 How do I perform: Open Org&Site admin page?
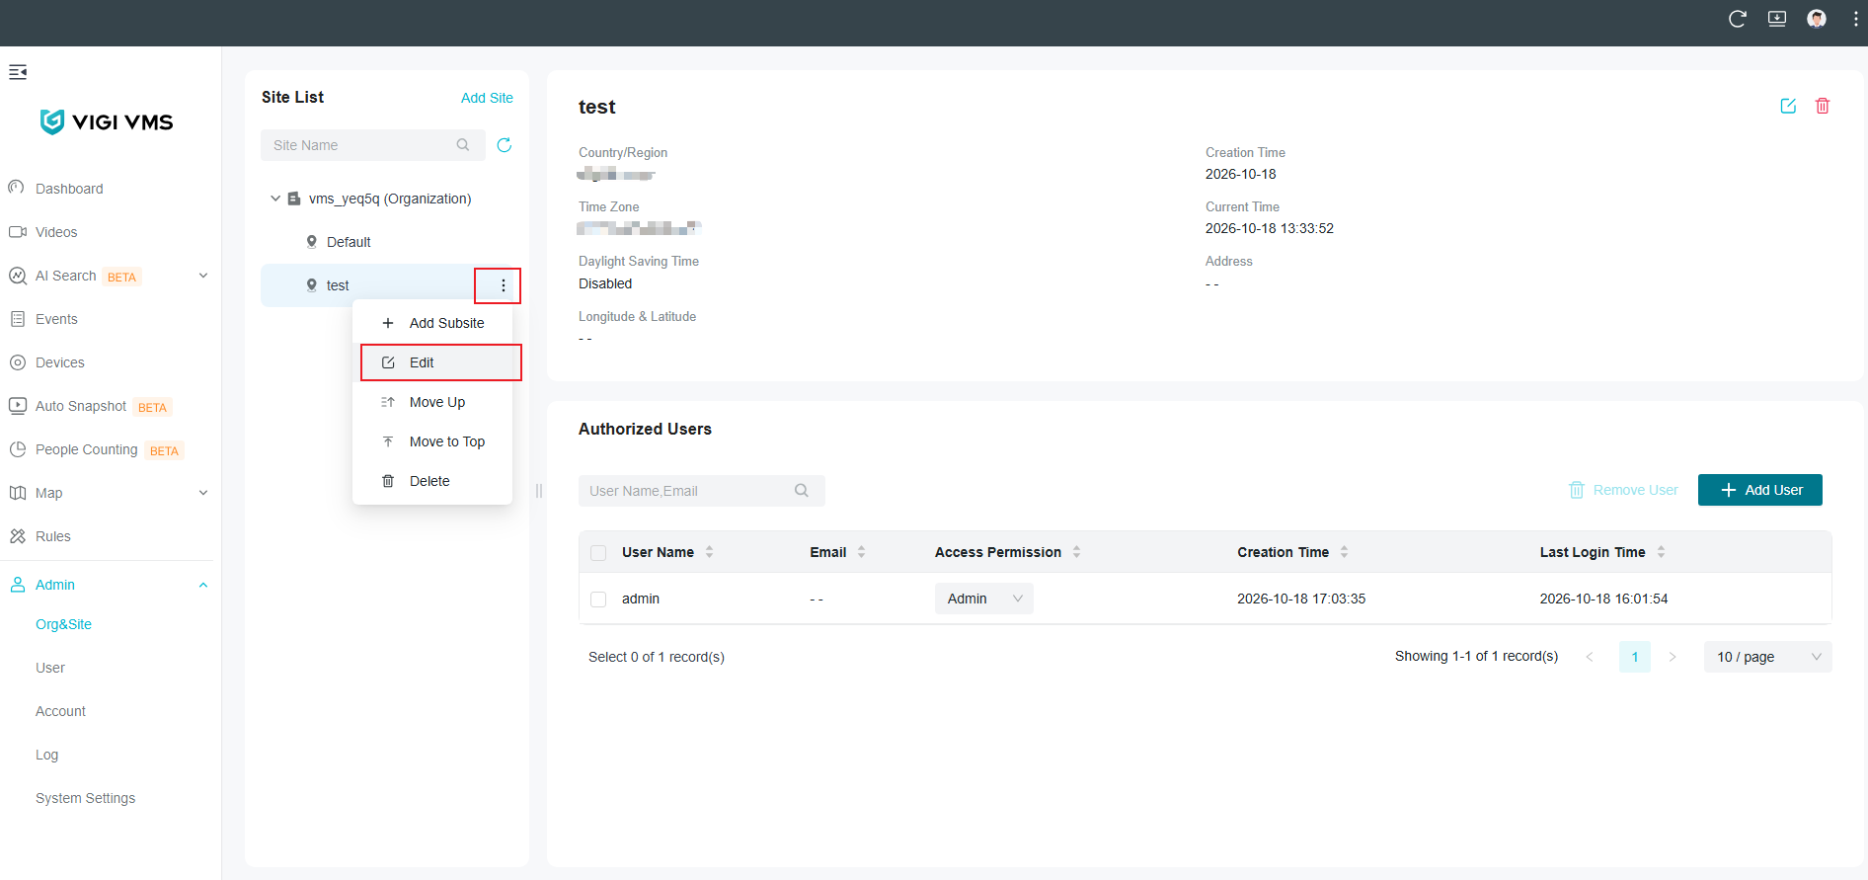63,624
